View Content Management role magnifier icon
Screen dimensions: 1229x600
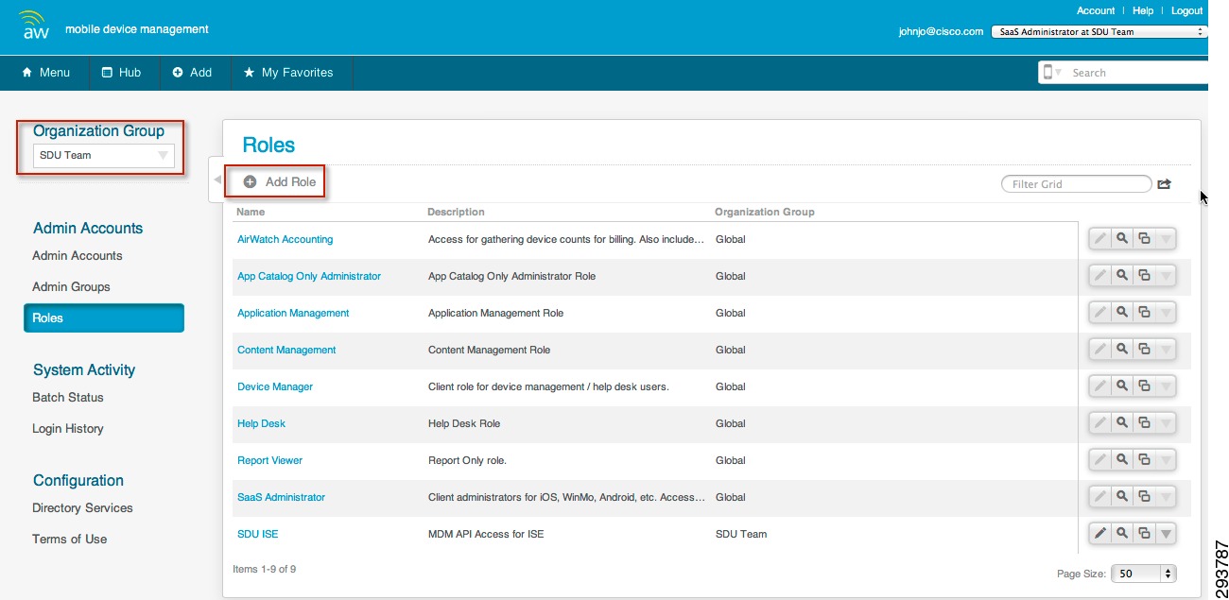click(1122, 350)
